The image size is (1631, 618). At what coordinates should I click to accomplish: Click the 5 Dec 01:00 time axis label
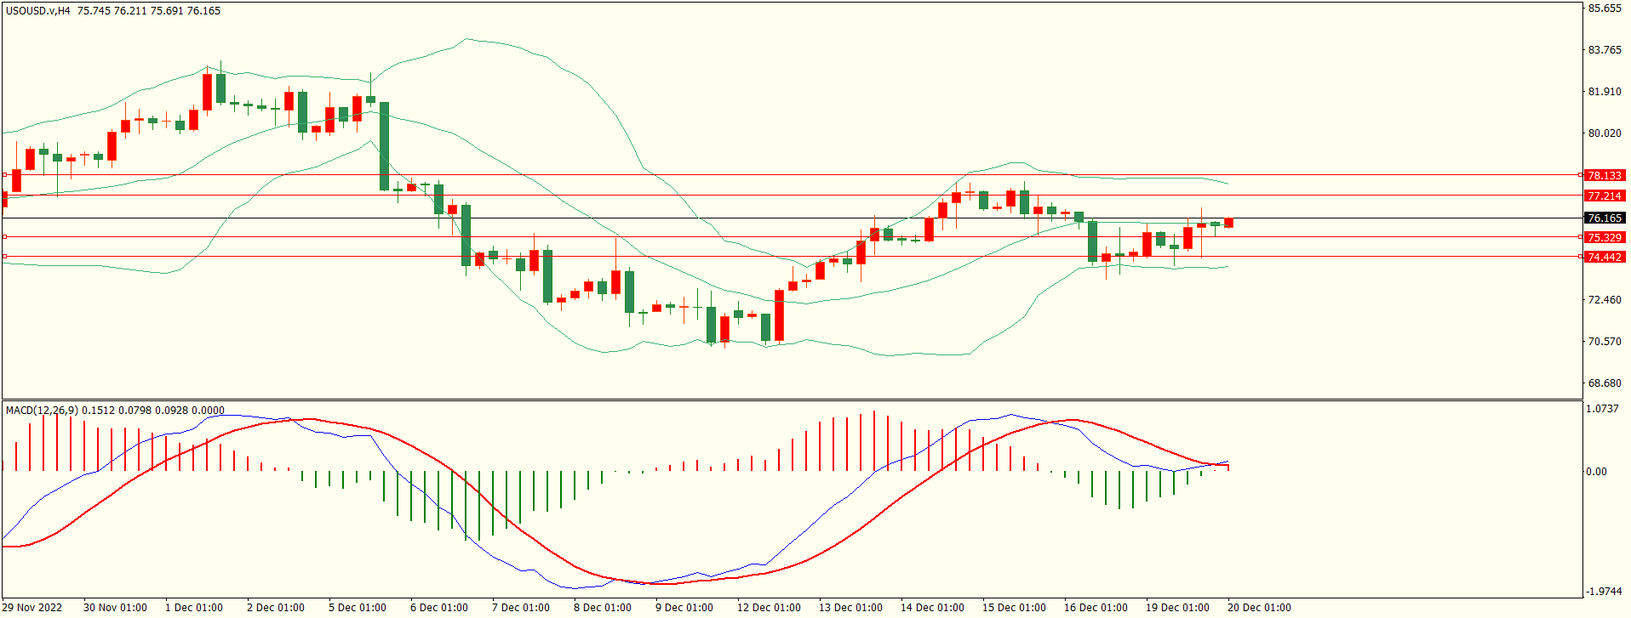tap(357, 607)
